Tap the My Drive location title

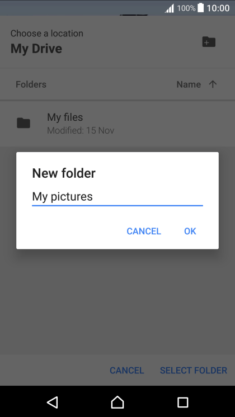(x=36, y=49)
